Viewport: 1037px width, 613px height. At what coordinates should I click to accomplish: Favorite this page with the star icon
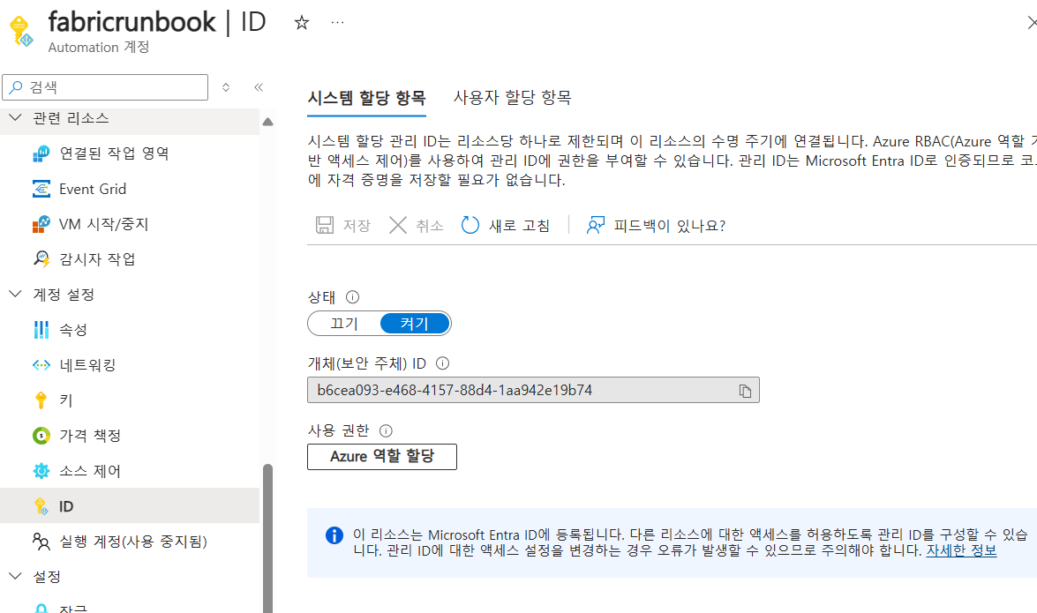click(x=302, y=23)
